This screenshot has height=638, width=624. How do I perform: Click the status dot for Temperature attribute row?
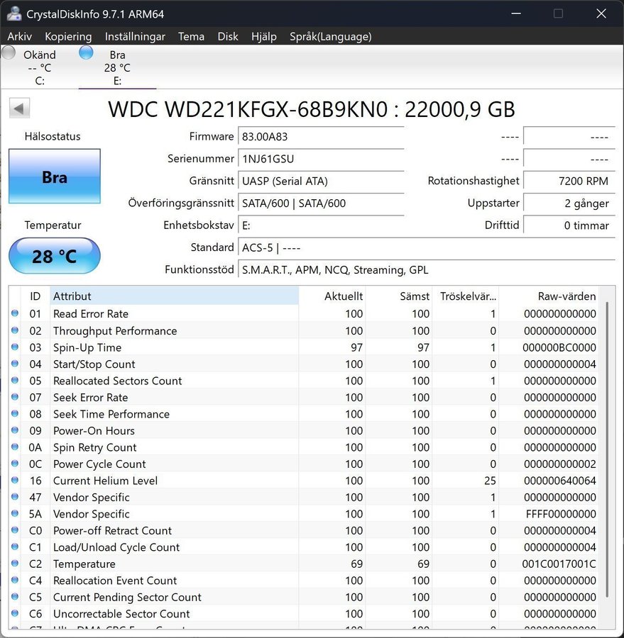coord(15,564)
